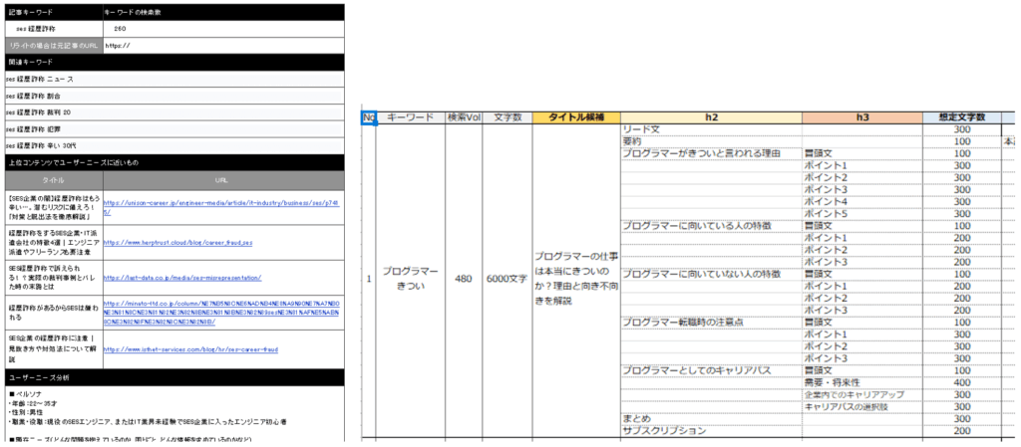Select the '400' expected character count cell

[x=962, y=382]
